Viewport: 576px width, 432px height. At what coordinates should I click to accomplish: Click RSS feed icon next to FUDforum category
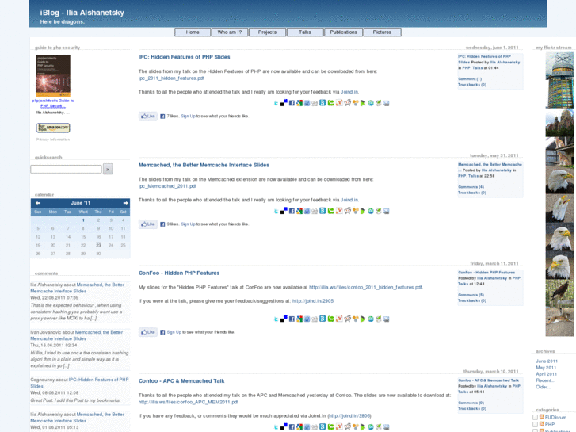(541, 417)
